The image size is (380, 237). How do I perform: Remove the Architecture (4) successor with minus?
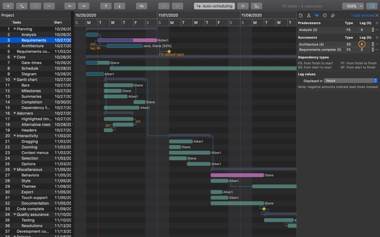(377, 44)
